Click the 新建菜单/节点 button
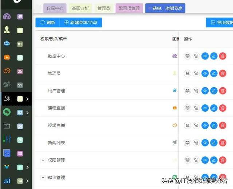Screen dimensions: 233x189 81,23
